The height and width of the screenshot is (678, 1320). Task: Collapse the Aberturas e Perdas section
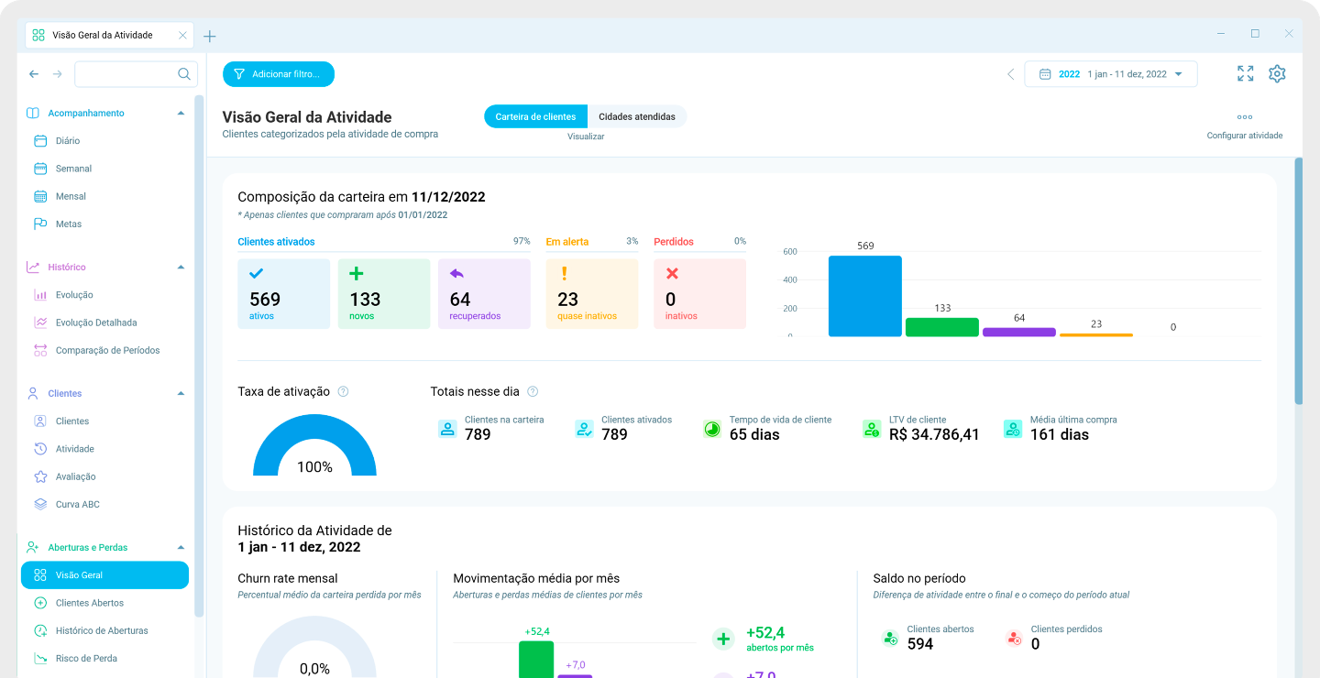[181, 547]
